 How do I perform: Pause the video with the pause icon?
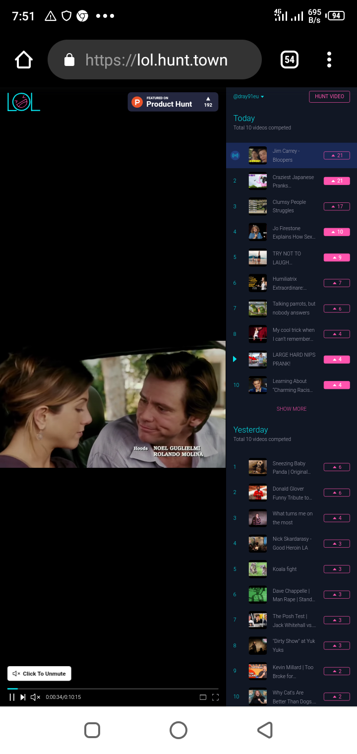click(12, 697)
